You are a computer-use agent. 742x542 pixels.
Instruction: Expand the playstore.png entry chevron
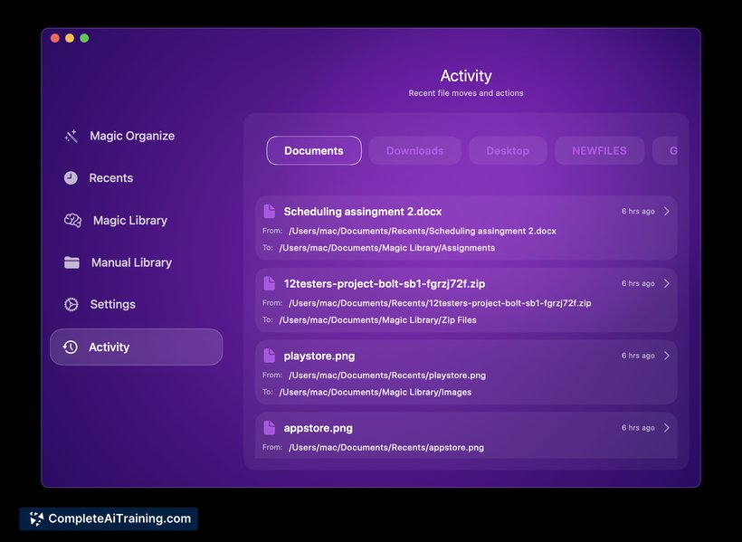point(667,356)
